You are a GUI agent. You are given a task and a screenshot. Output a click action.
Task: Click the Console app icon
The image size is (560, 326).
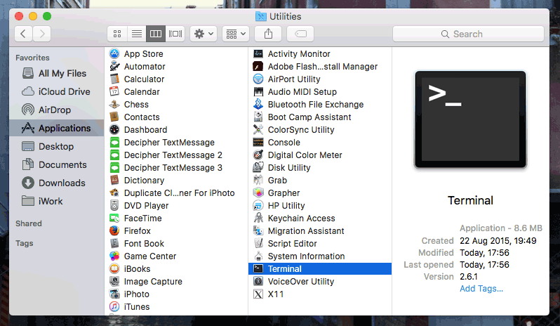tap(258, 142)
